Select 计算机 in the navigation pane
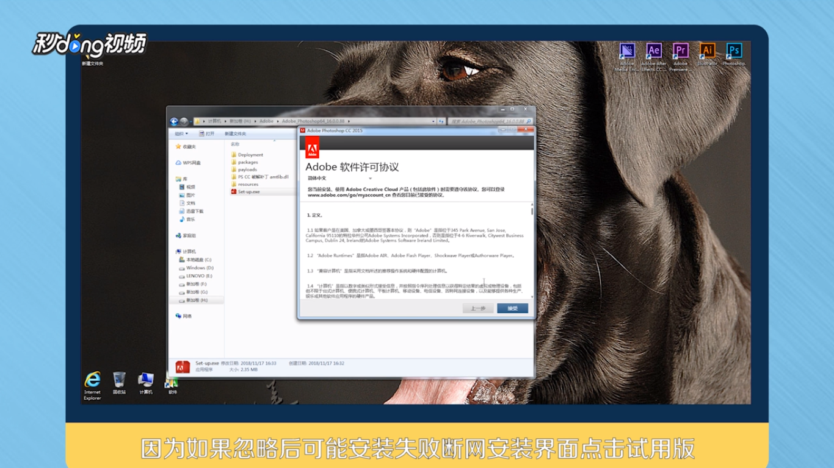The width and height of the screenshot is (834, 468). (186, 251)
